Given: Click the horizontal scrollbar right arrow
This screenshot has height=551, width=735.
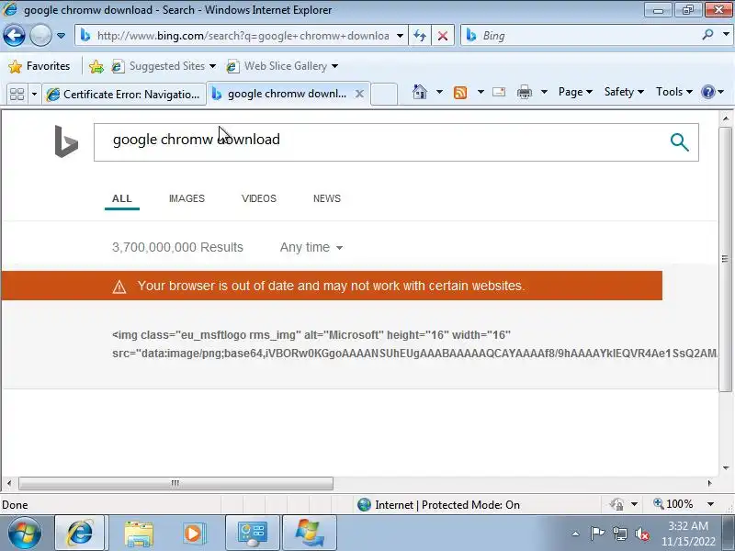Looking at the screenshot, I should click(x=709, y=483).
